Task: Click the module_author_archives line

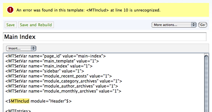Action: pyautogui.click(x=62, y=86)
